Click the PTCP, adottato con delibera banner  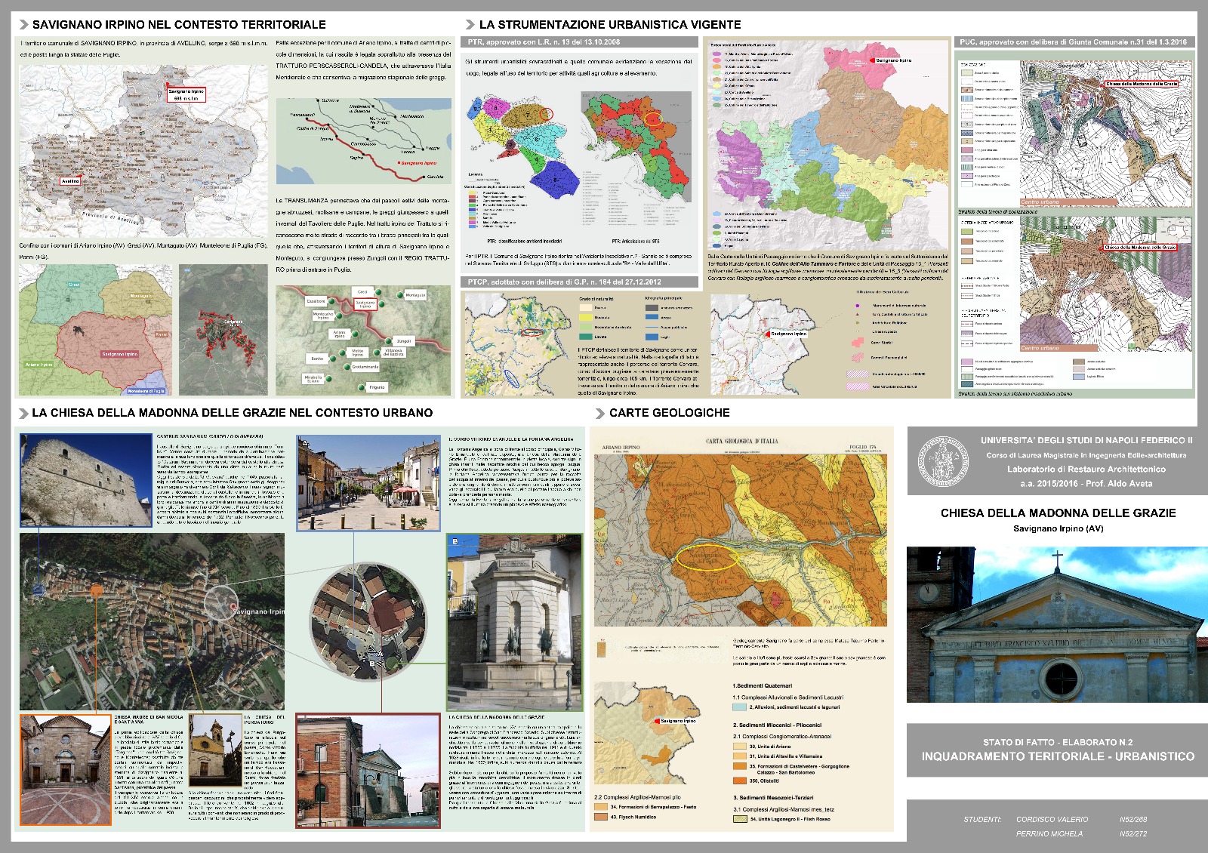[x=579, y=282]
